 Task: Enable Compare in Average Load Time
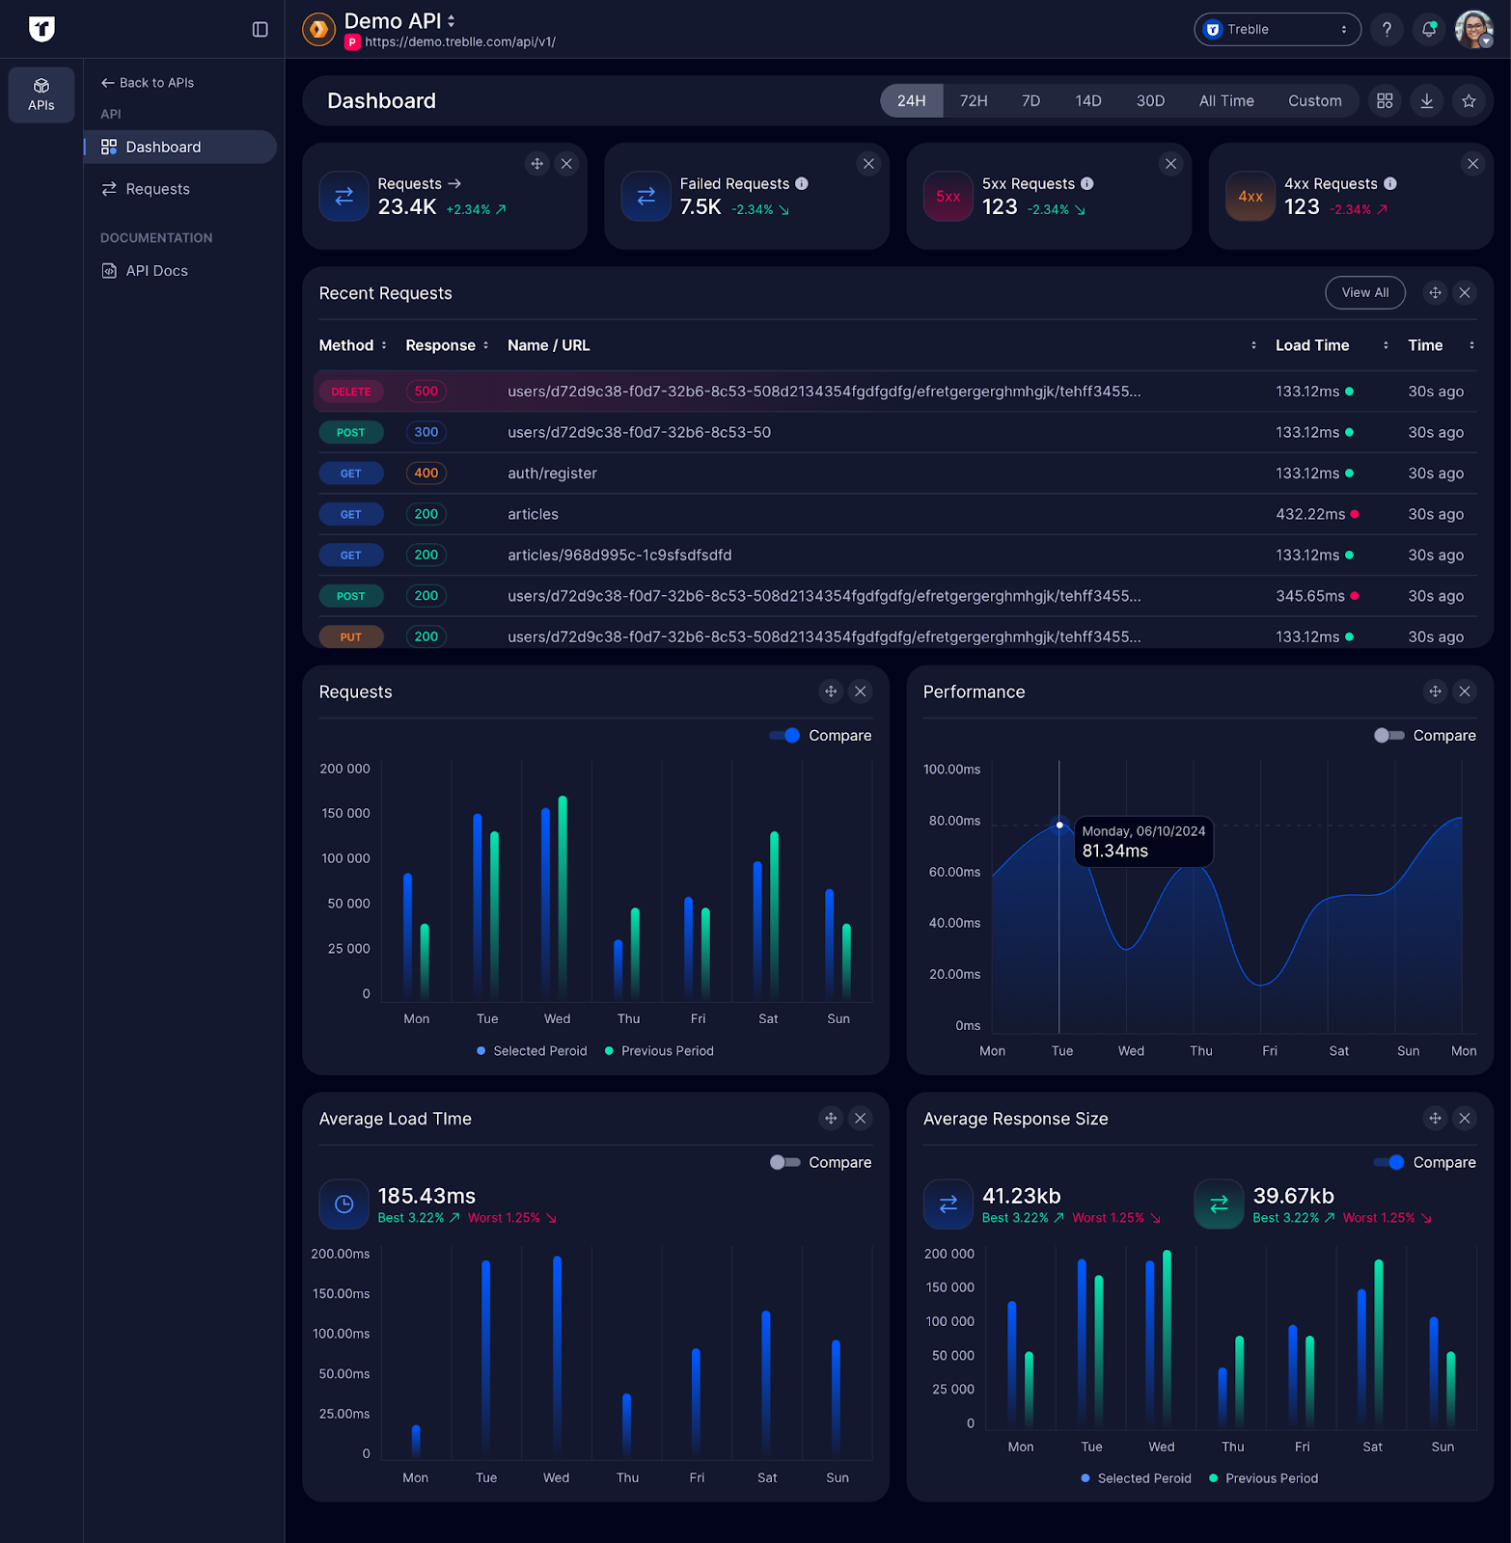(x=784, y=1162)
